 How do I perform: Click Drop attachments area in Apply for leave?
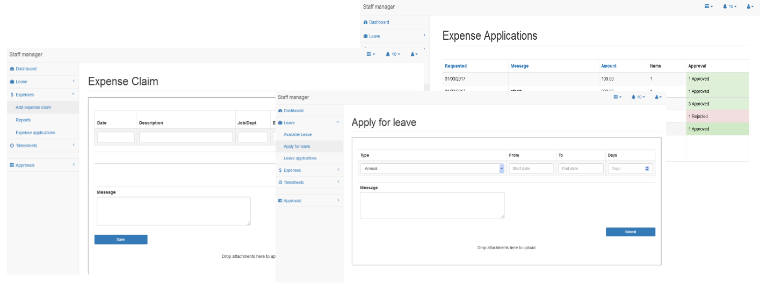tap(506, 248)
